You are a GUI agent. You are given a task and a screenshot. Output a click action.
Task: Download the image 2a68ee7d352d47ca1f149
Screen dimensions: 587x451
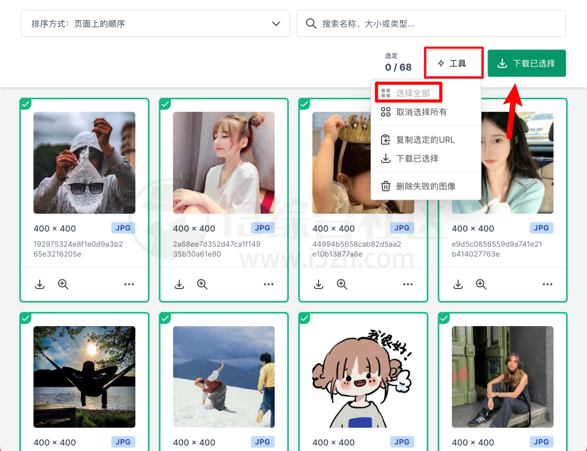[x=179, y=284]
